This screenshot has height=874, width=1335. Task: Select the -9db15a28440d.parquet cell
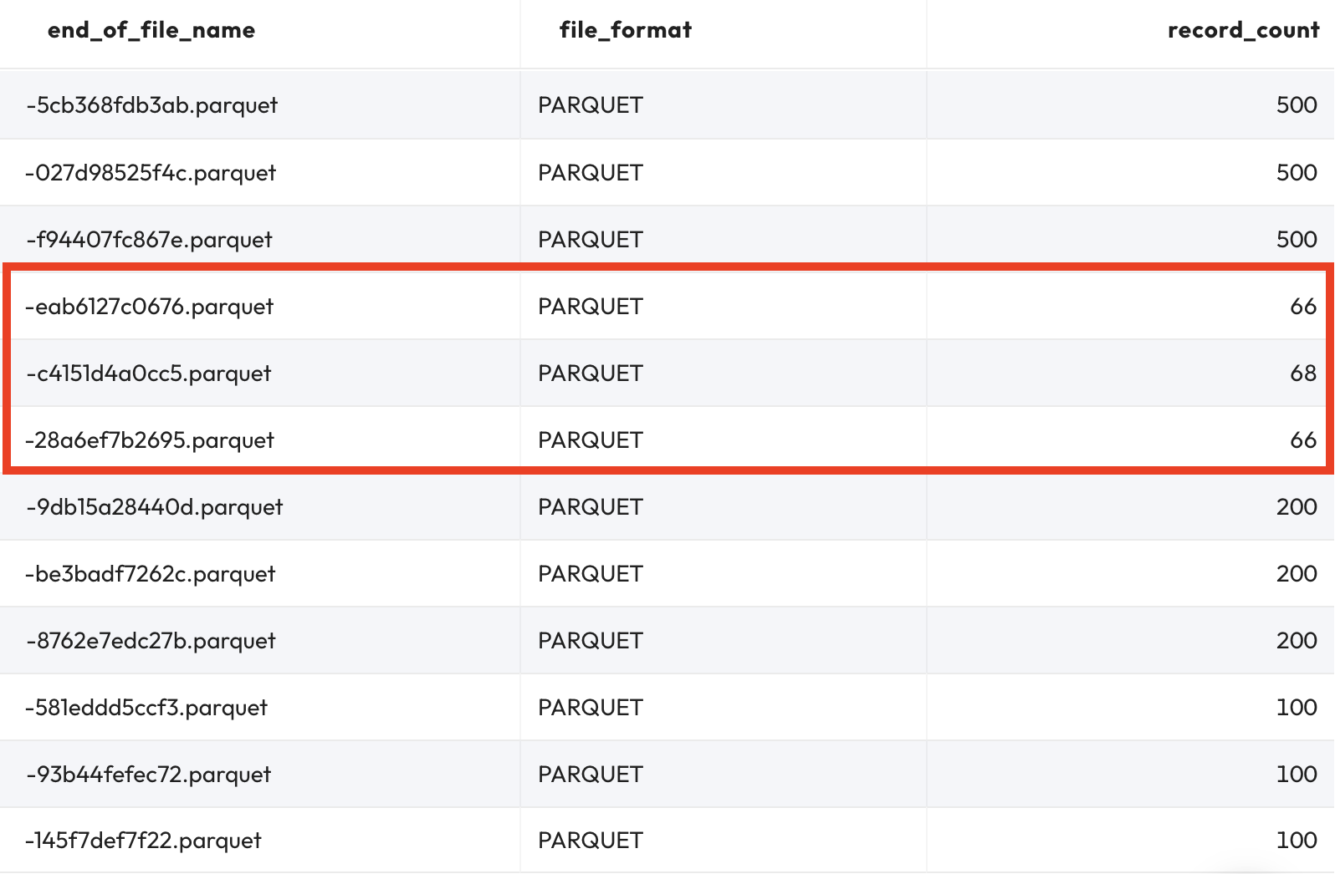click(x=155, y=507)
